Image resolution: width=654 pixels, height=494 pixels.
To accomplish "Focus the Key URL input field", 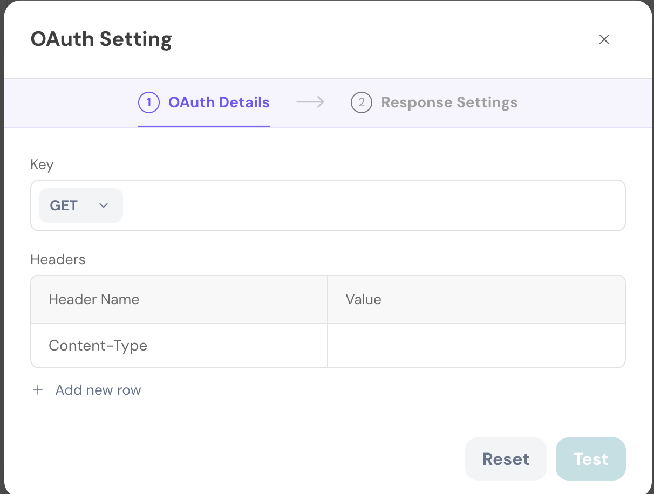I will [x=372, y=205].
